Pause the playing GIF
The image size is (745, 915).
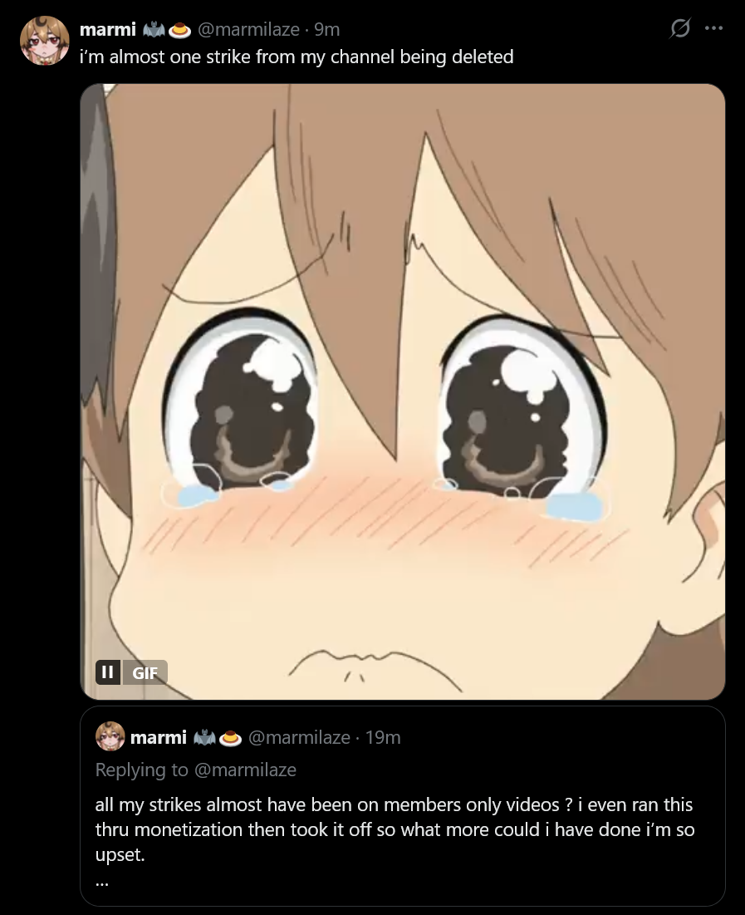click(x=108, y=672)
